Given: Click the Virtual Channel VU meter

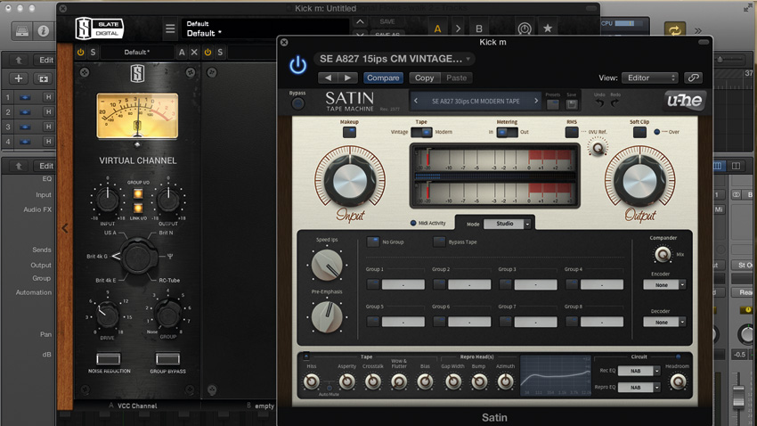Looking at the screenshot, I should pos(137,116).
